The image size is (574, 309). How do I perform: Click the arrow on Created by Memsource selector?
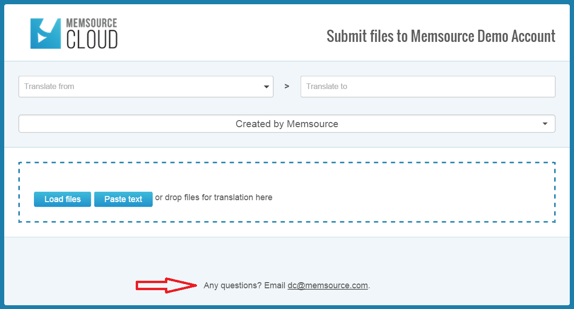click(545, 124)
